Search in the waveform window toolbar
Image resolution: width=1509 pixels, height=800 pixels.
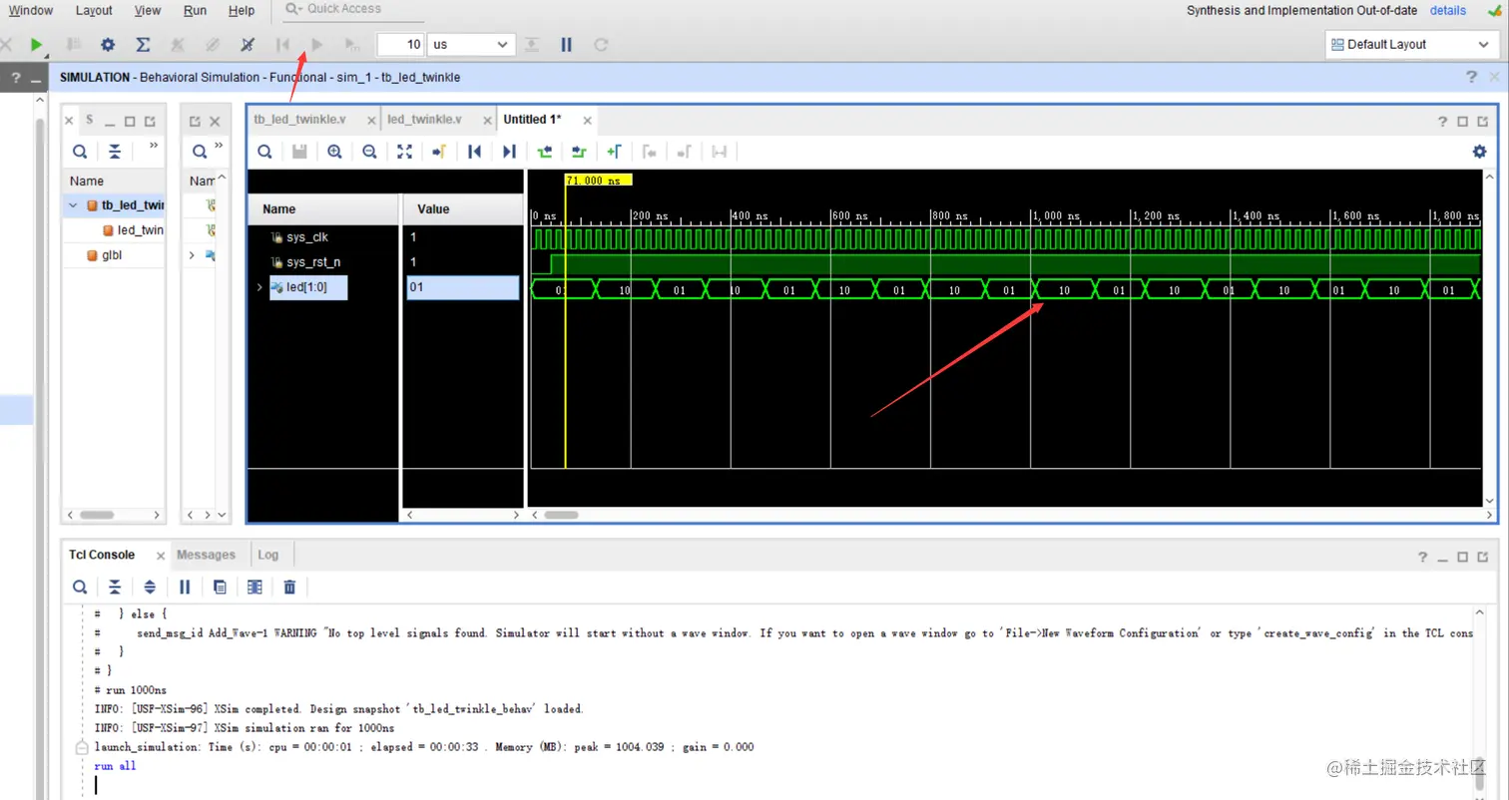click(x=264, y=152)
